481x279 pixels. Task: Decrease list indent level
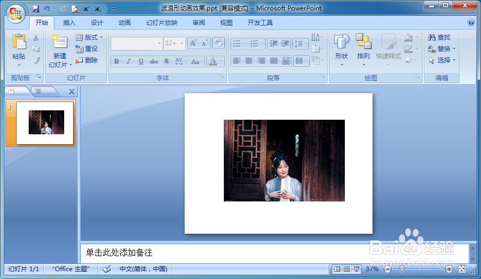pyautogui.click(x=273, y=44)
